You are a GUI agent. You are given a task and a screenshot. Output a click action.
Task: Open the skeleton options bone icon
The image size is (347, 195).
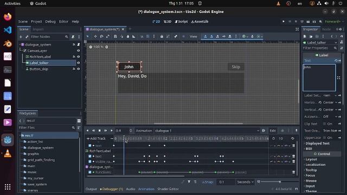pyautogui.click(x=176, y=36)
